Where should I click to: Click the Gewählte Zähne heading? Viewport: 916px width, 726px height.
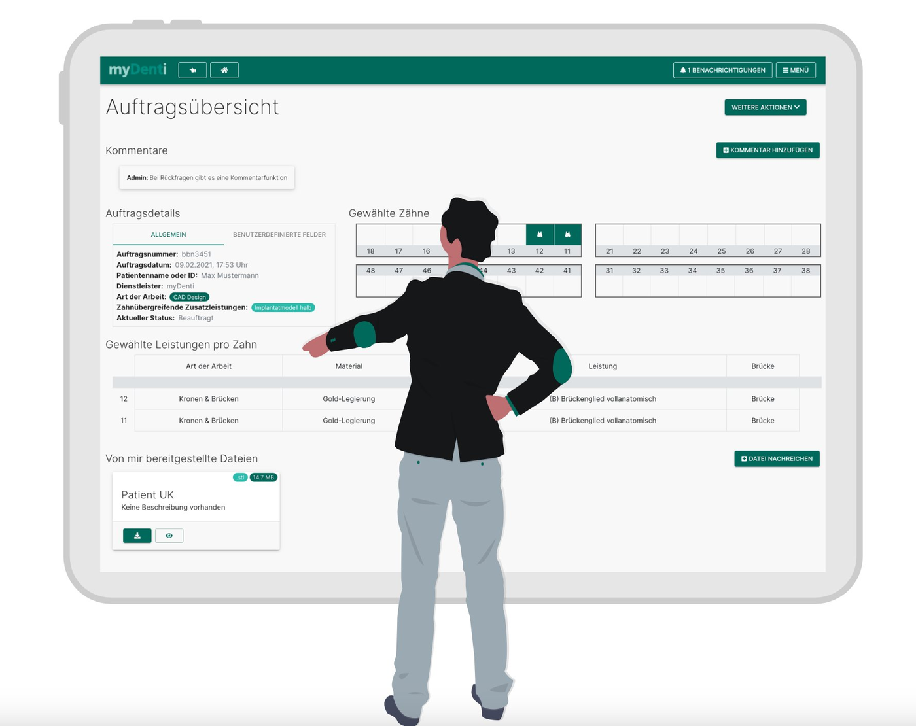click(x=389, y=213)
